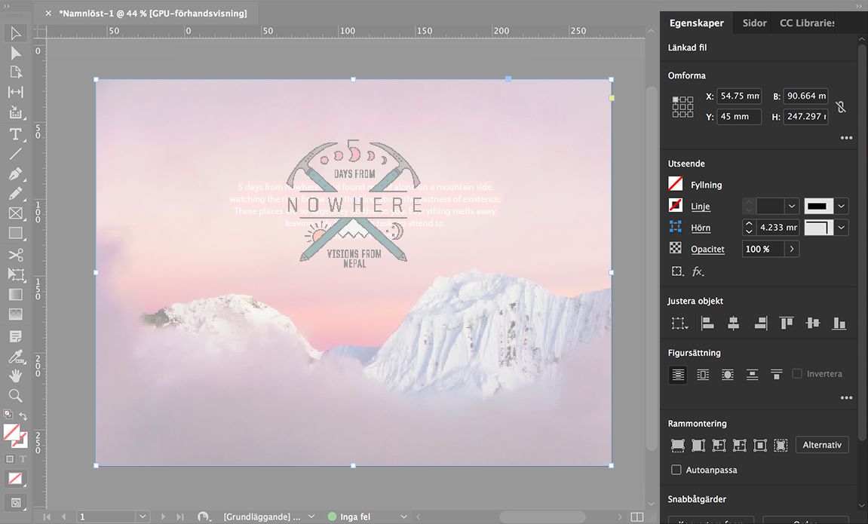
Task: Select the Free Transform tool
Action: click(x=16, y=274)
